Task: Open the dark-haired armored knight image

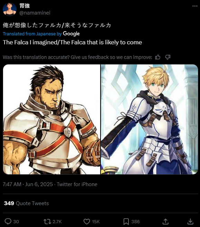Action: [x=51, y=120]
